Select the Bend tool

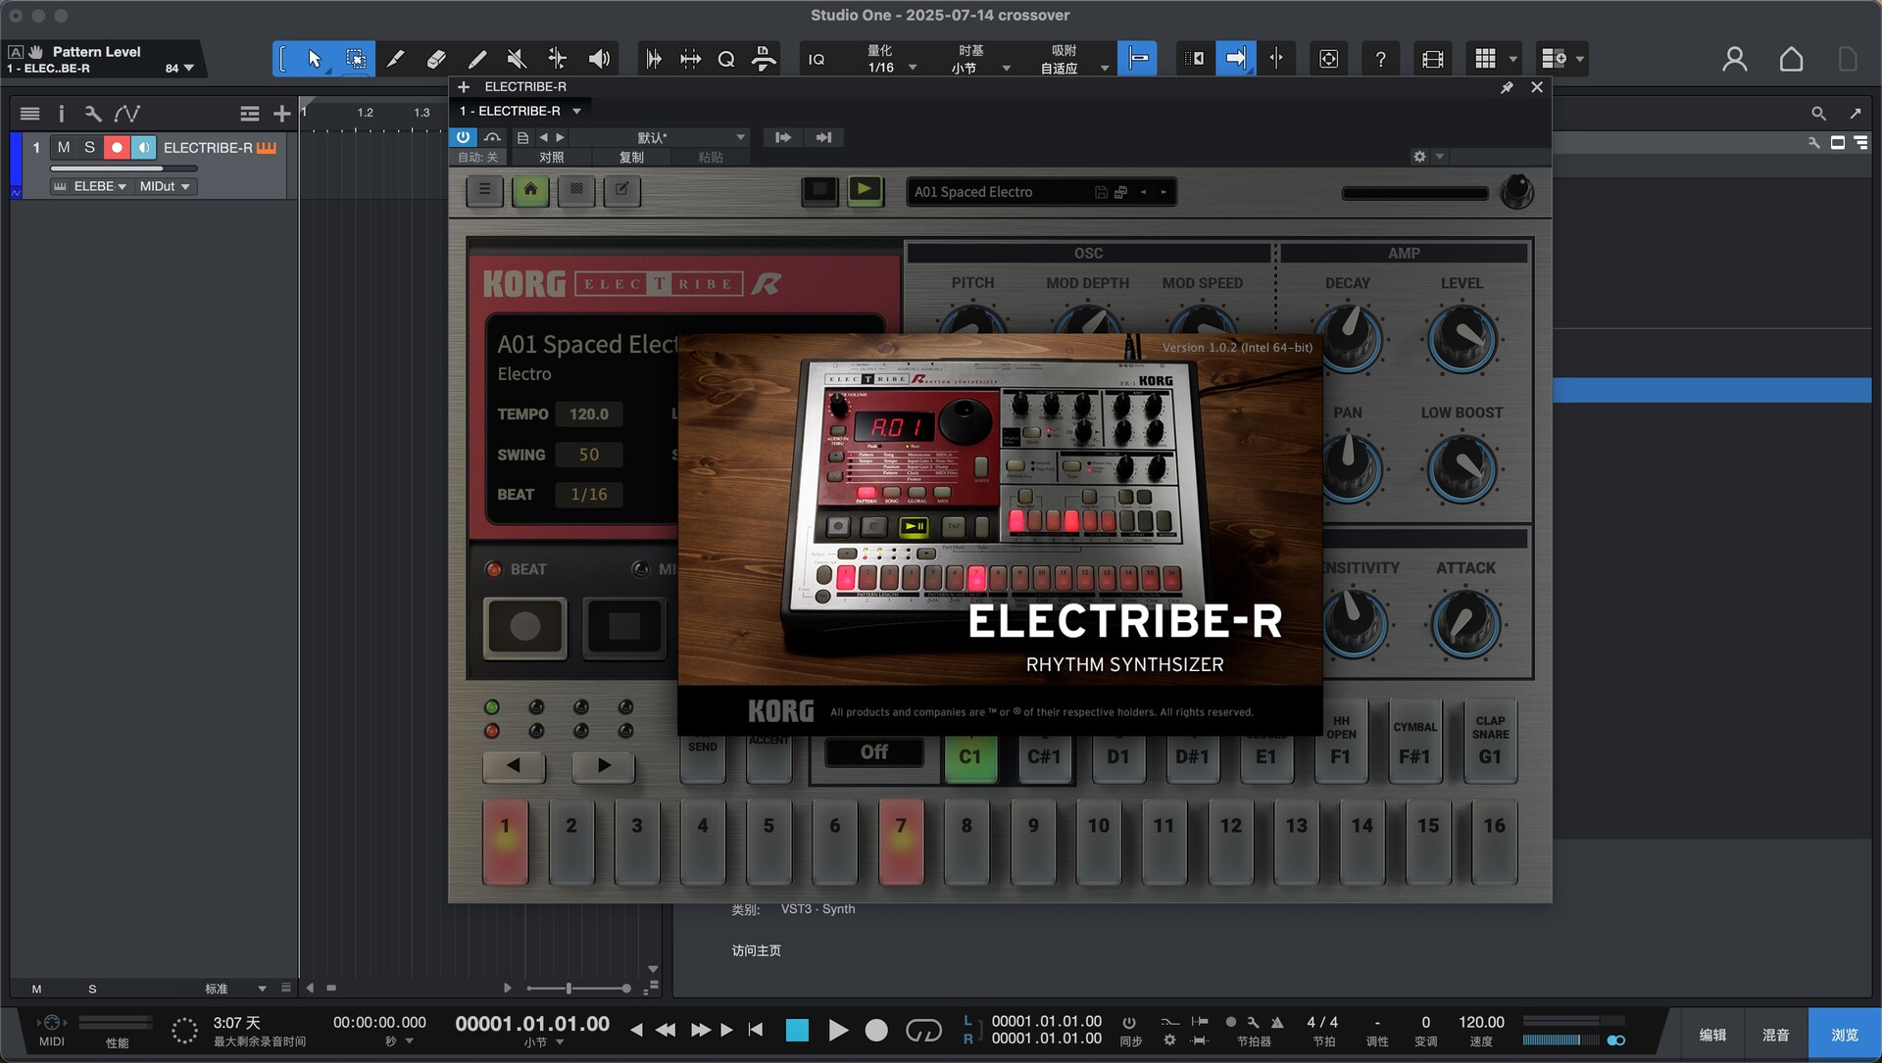557,59
